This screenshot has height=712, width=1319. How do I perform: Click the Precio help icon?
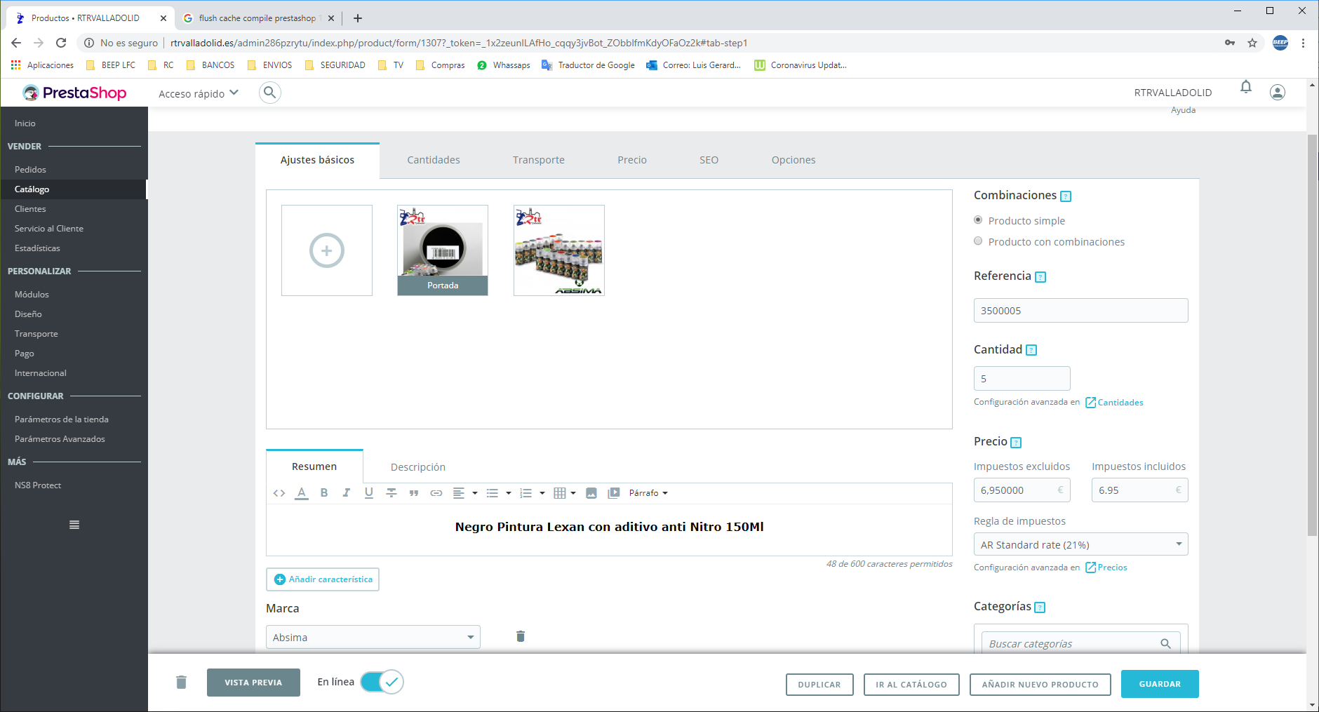(x=1016, y=443)
